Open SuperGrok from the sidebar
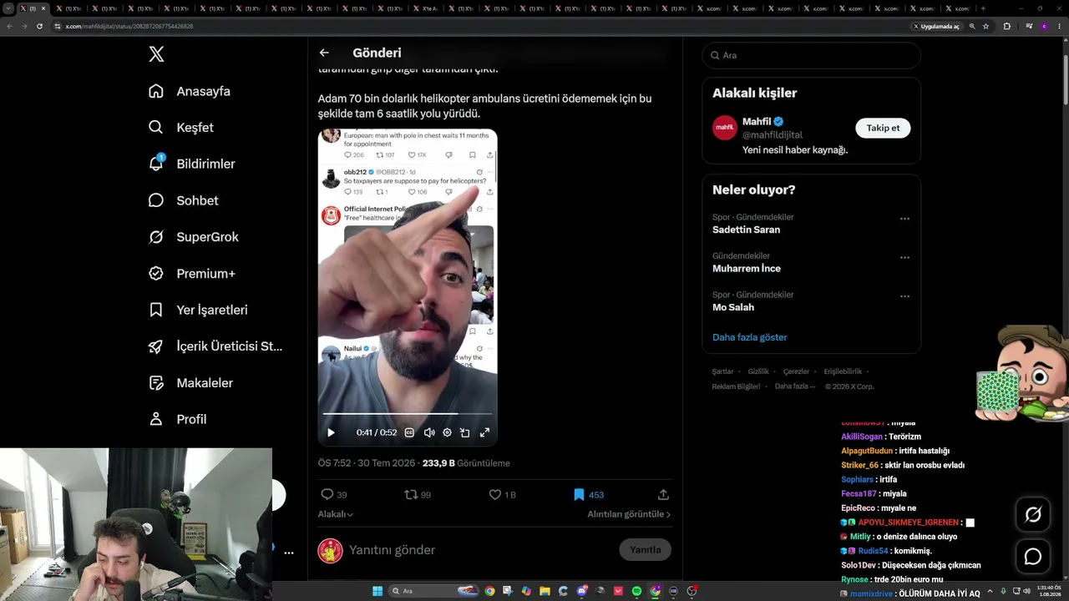This screenshot has height=601, width=1069. (193, 237)
